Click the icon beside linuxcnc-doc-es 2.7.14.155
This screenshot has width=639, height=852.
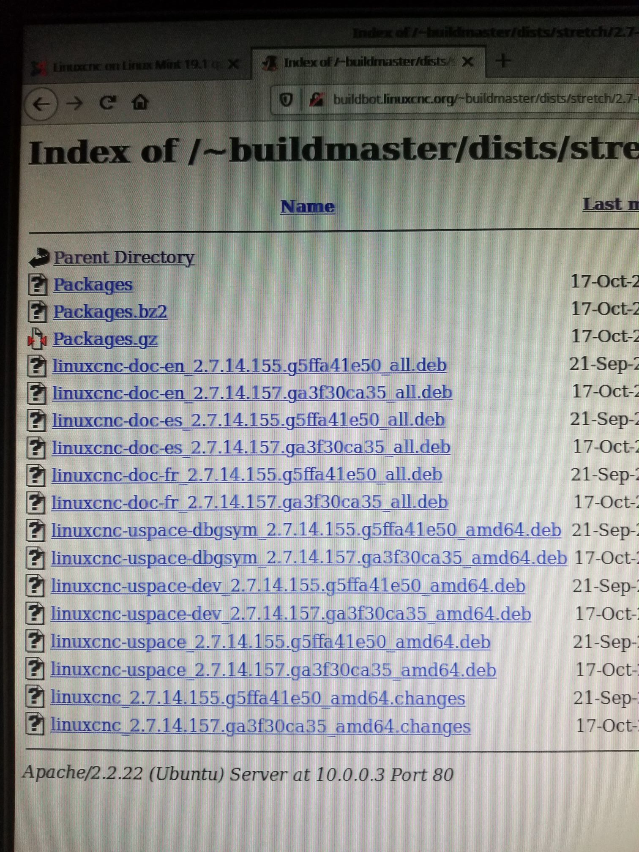[36, 421]
